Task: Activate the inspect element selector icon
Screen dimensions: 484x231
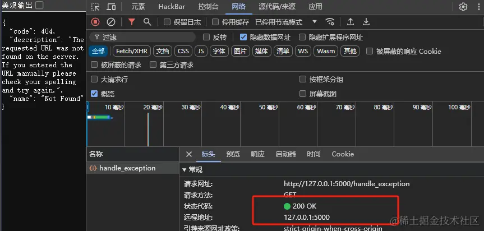Action: click(95, 7)
